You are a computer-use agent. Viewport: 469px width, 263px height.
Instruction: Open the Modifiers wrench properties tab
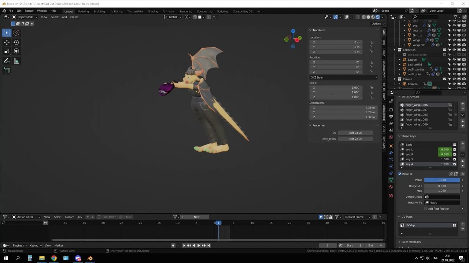click(391, 152)
